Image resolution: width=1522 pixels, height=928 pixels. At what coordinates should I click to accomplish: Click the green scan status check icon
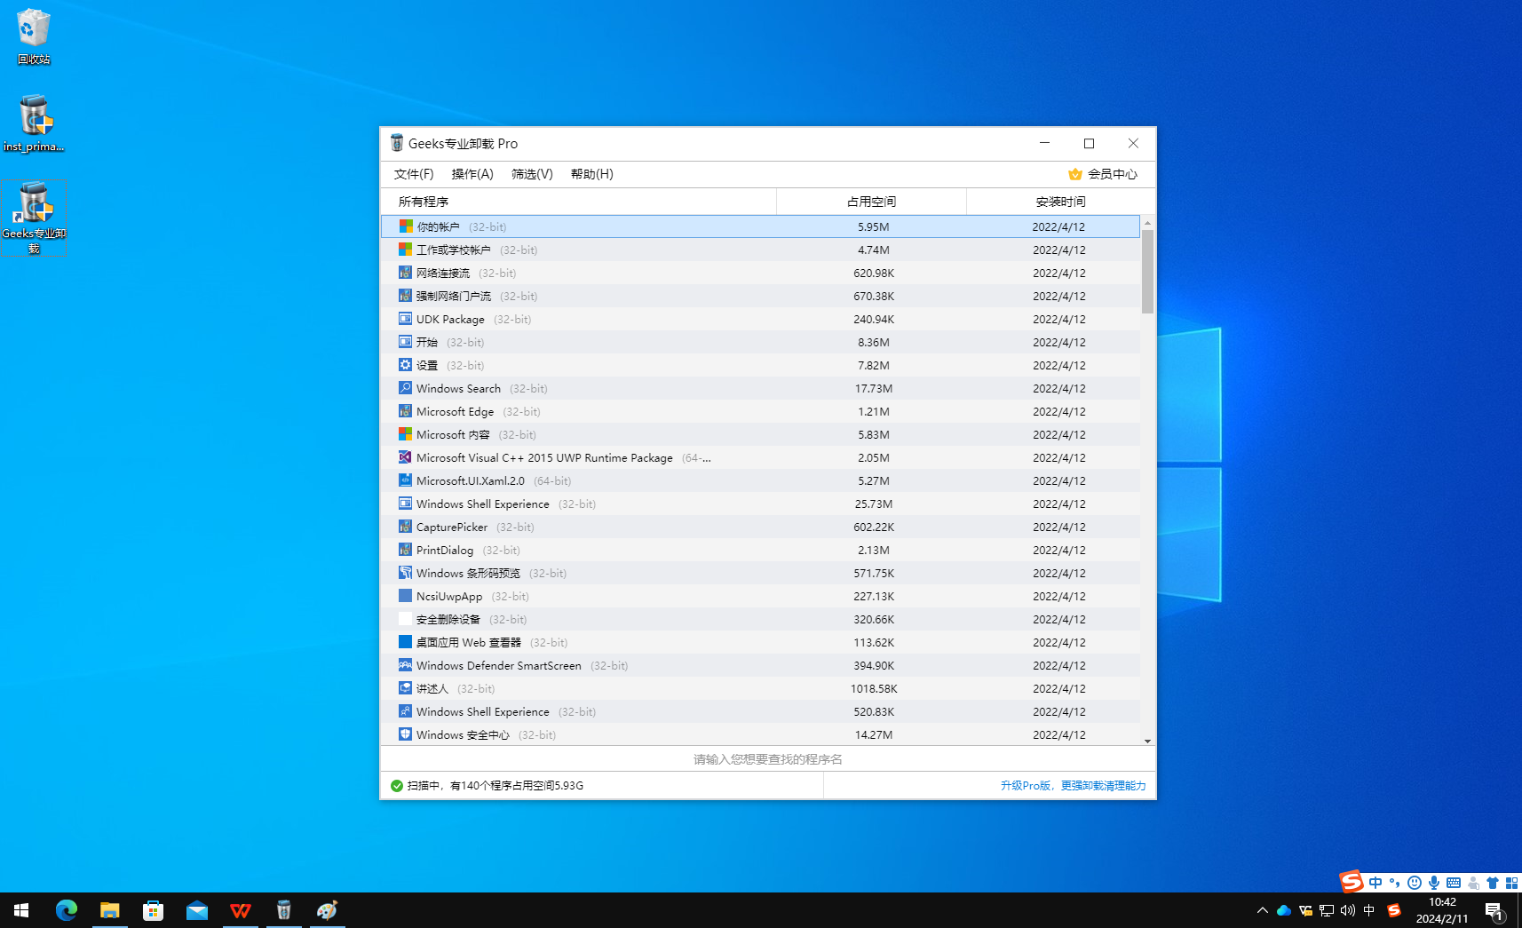tap(397, 785)
